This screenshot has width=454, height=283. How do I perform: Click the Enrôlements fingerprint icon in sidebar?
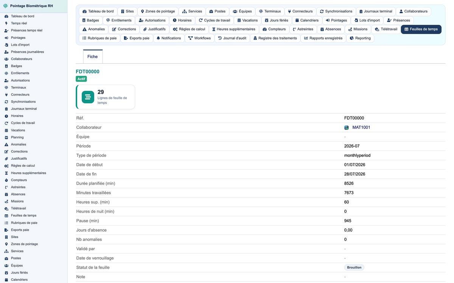tap(6, 73)
